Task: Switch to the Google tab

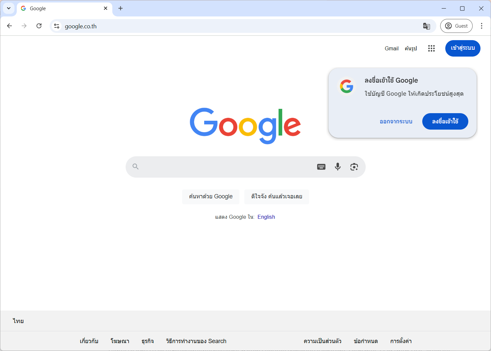Action: pos(49,8)
